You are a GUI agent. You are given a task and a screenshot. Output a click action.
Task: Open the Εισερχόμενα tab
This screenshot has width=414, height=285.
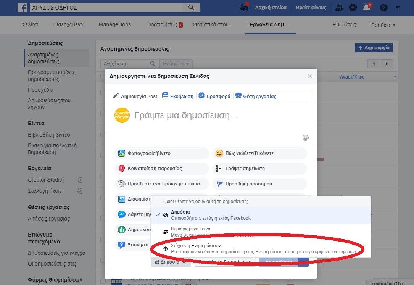[68, 24]
